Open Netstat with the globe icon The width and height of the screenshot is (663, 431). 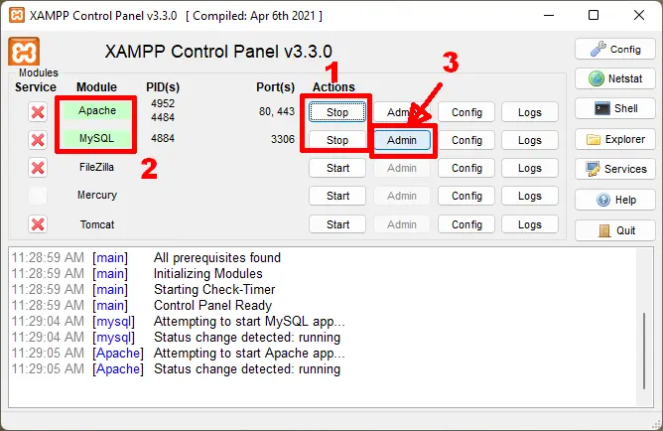(x=614, y=78)
